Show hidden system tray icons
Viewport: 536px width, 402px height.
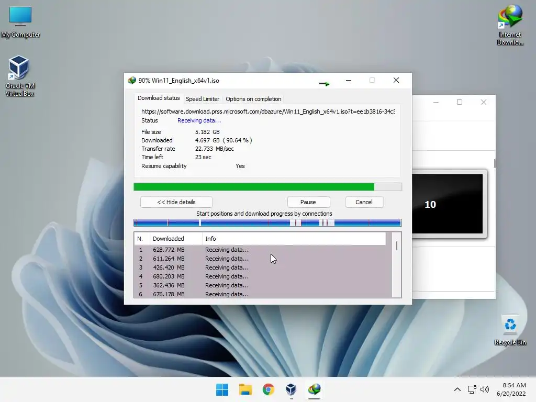point(457,389)
